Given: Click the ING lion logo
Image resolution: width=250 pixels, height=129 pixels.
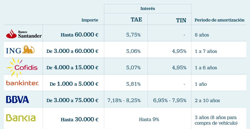Looking at the screenshot, I should click(20, 50).
